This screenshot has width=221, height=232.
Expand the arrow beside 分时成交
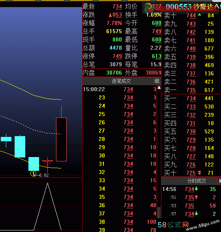tap(219, 181)
